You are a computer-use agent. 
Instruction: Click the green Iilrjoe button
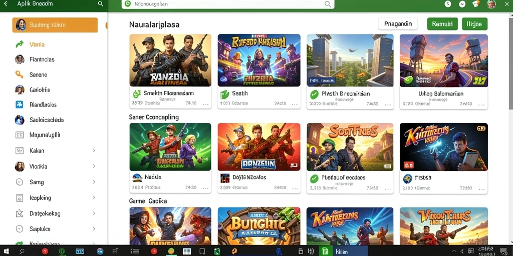tap(474, 24)
